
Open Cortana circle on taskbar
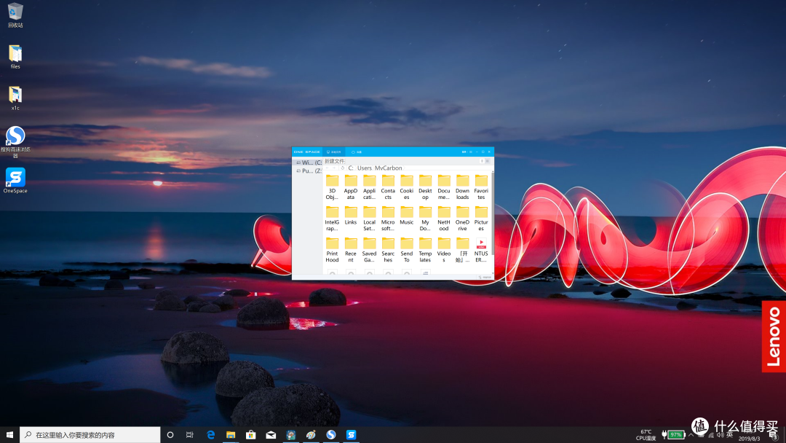coord(170,435)
